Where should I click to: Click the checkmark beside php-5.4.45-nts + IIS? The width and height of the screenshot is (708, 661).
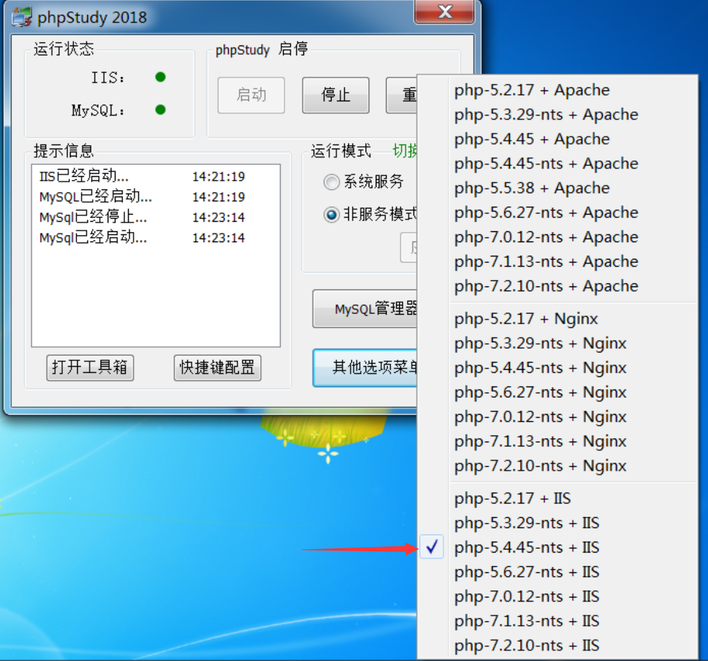[x=432, y=547]
